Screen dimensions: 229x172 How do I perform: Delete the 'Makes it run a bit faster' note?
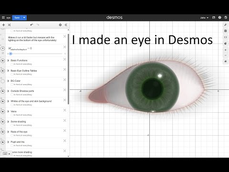click(64, 36)
